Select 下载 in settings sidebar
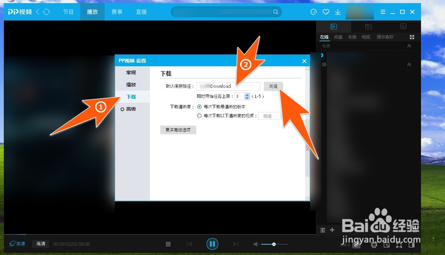The height and width of the screenshot is (255, 445). [132, 97]
